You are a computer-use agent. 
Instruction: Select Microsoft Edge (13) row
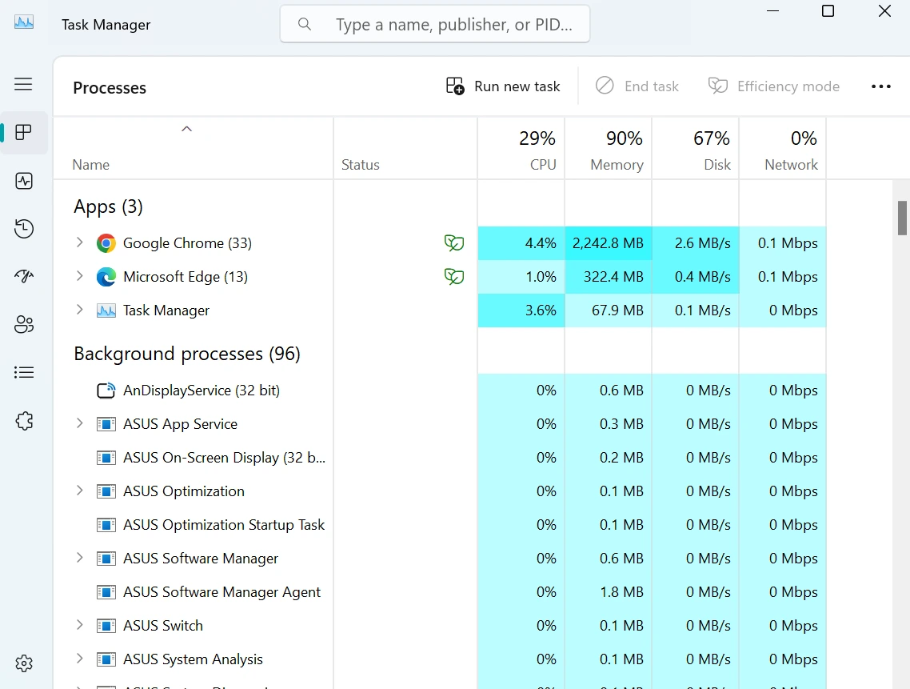tap(439, 277)
